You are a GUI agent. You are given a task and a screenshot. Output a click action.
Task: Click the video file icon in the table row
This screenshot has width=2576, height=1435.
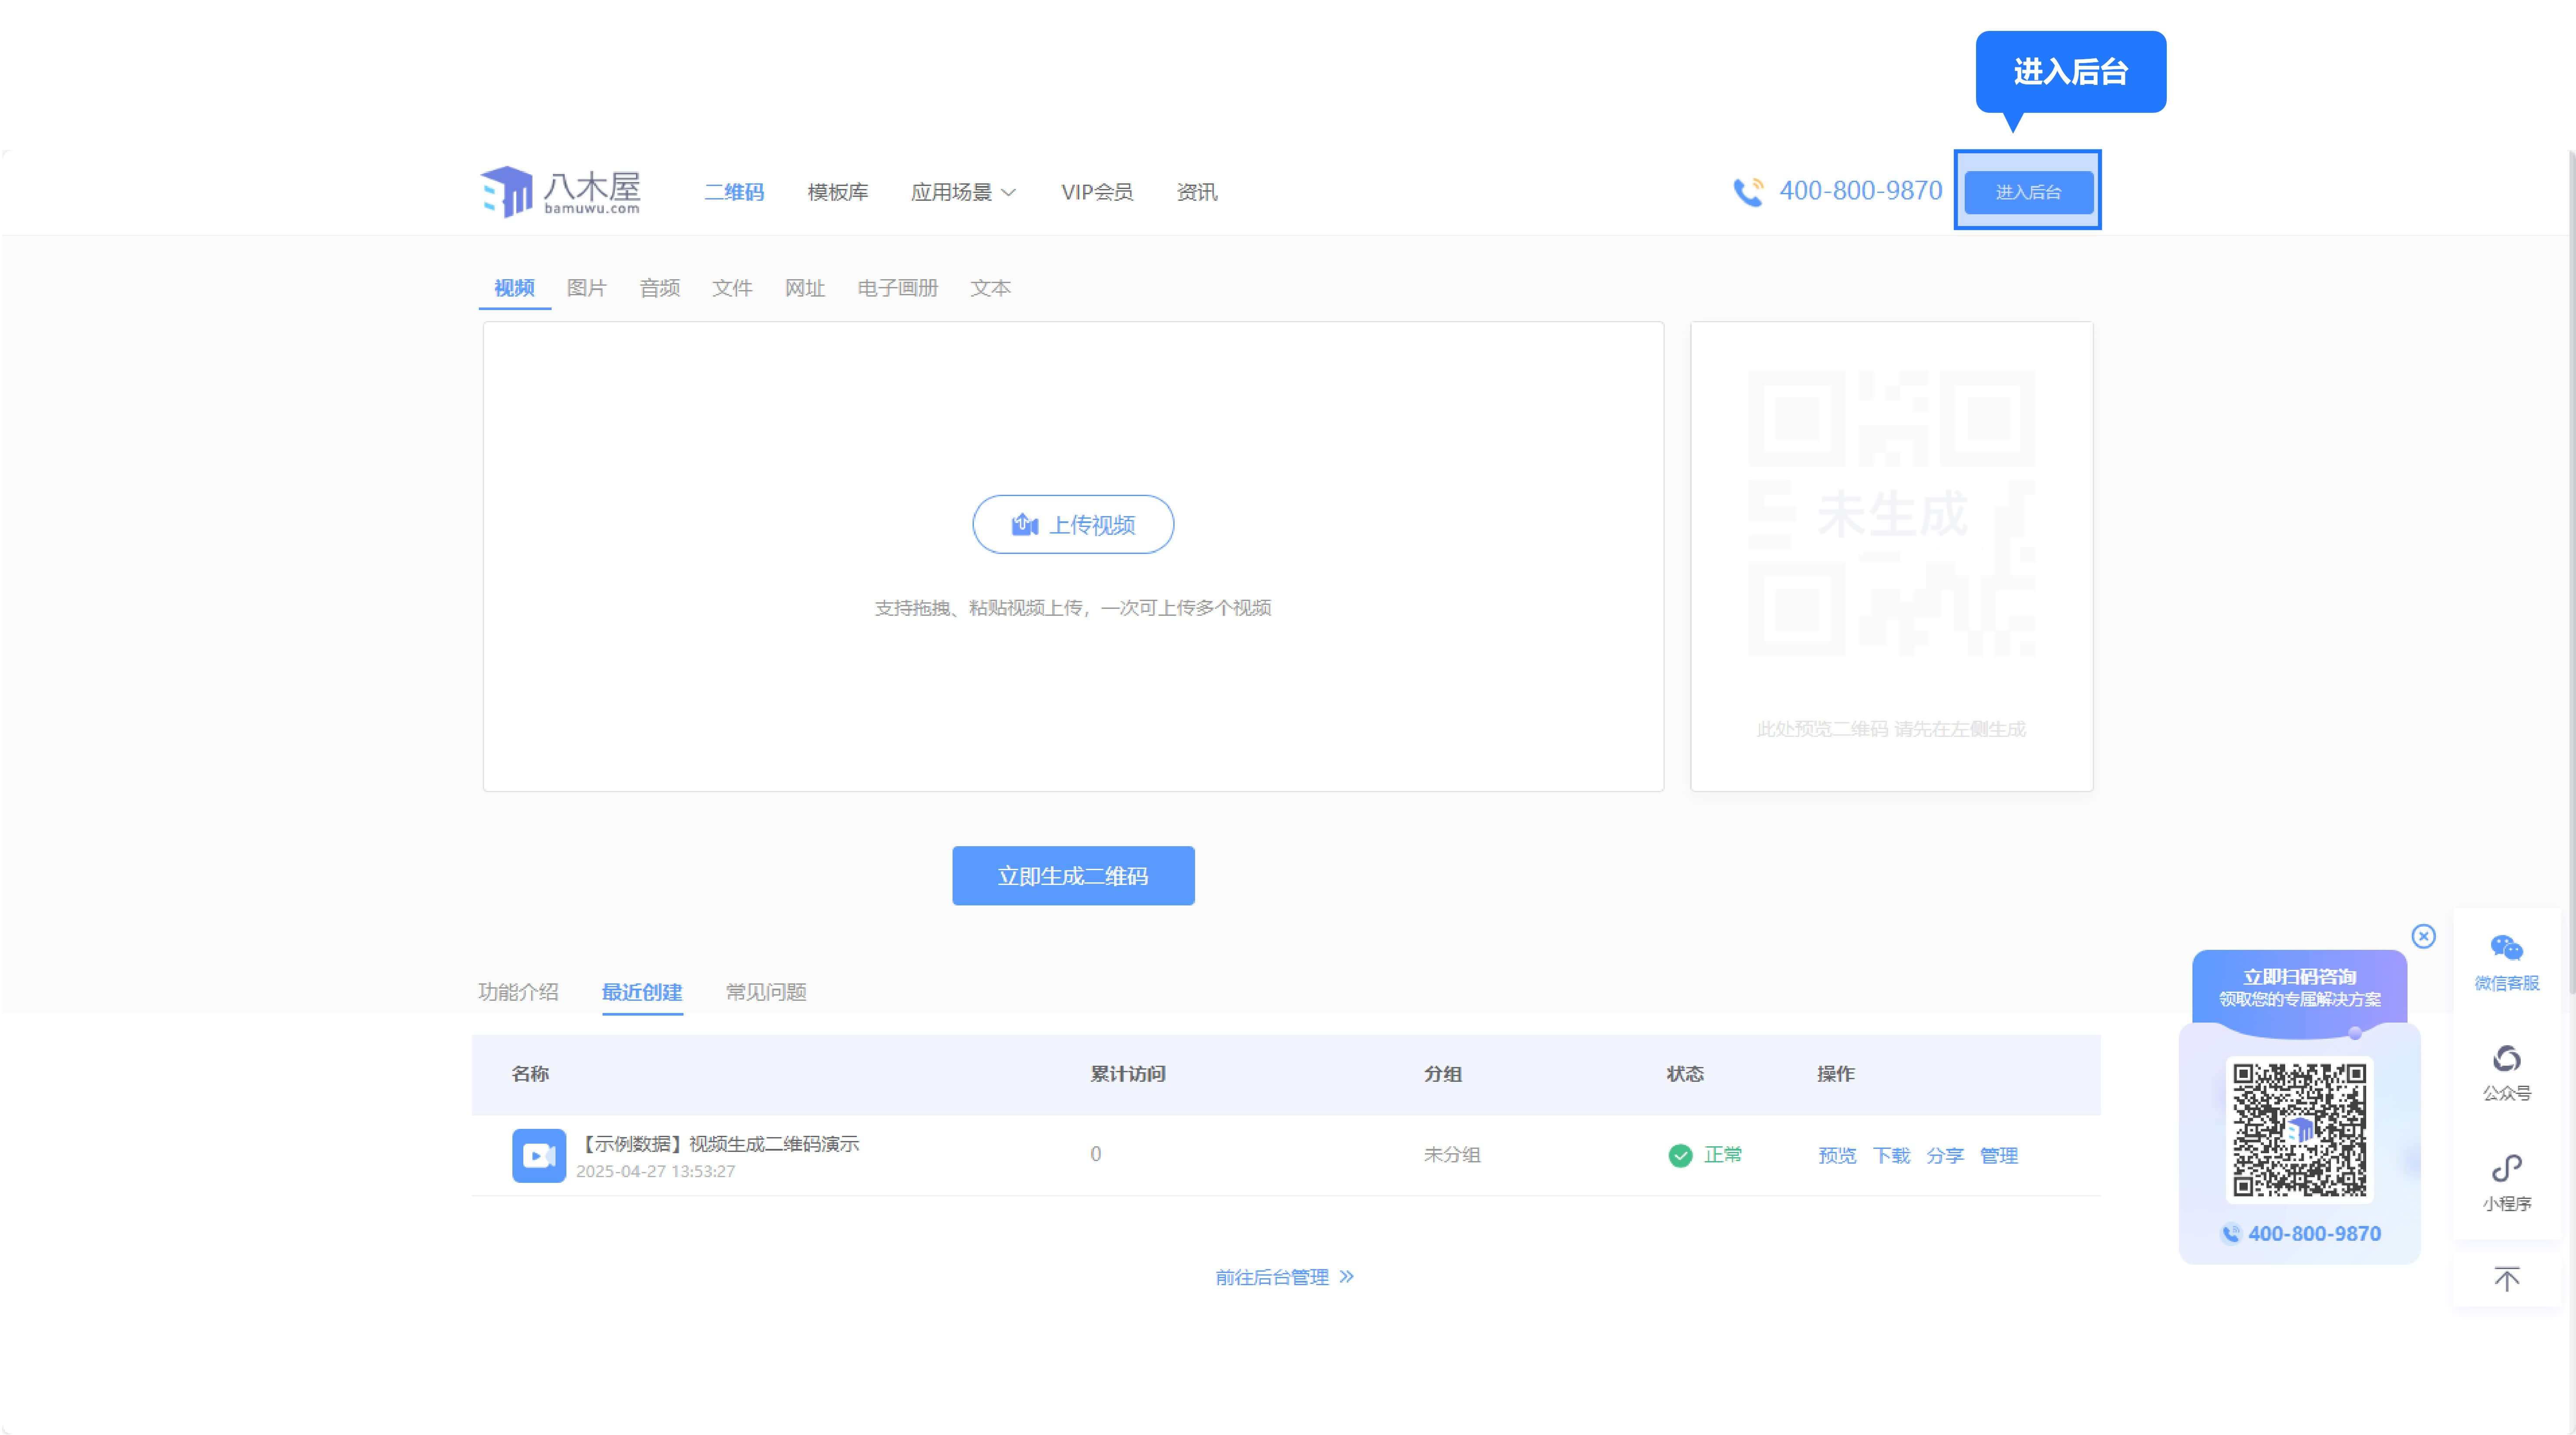pyautogui.click(x=539, y=1156)
